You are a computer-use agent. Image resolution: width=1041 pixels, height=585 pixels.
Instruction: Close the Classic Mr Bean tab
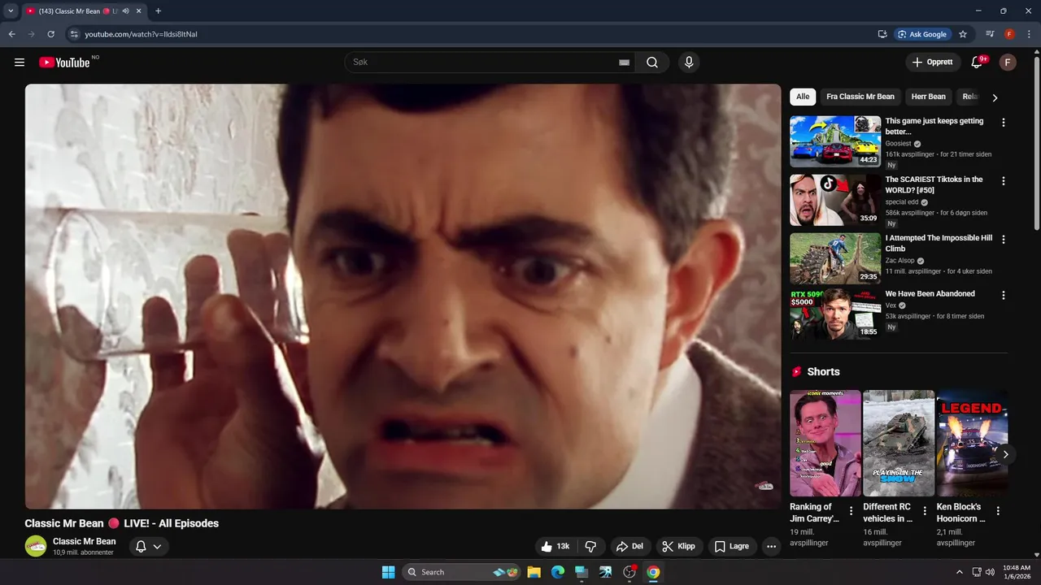(138, 11)
